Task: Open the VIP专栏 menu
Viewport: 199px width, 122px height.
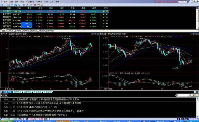Action: (39, 2)
